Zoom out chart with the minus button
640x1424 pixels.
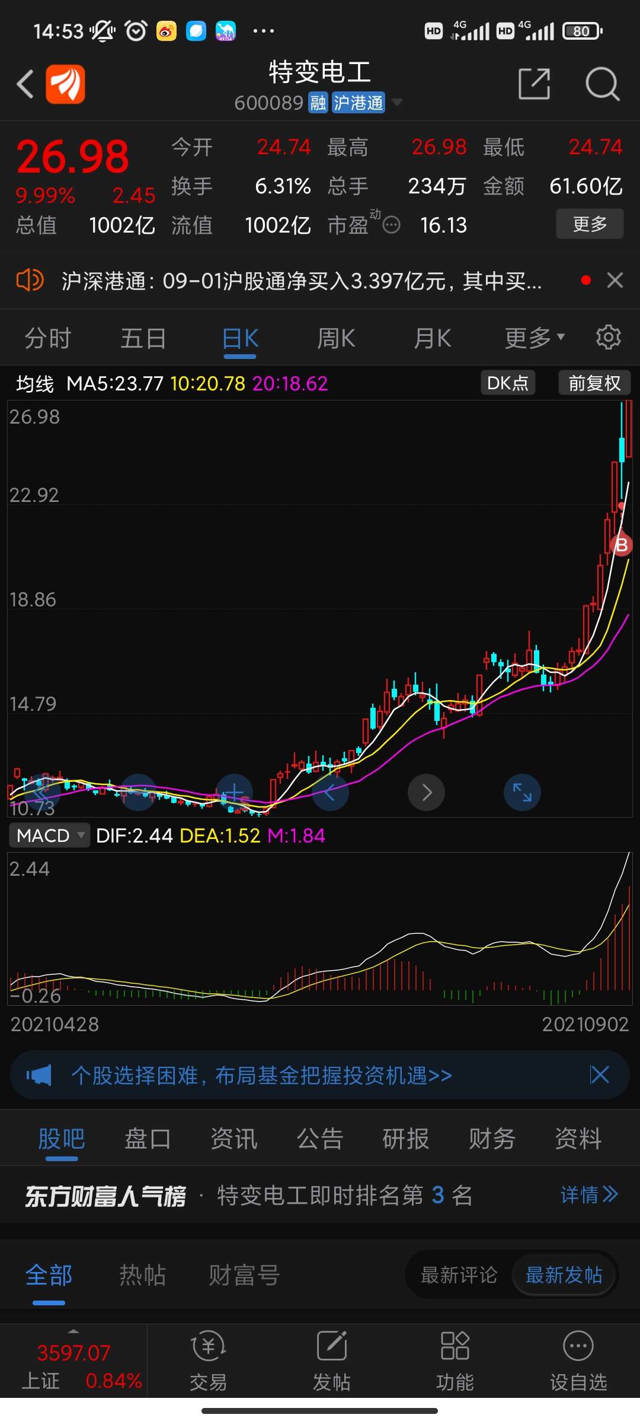138,792
